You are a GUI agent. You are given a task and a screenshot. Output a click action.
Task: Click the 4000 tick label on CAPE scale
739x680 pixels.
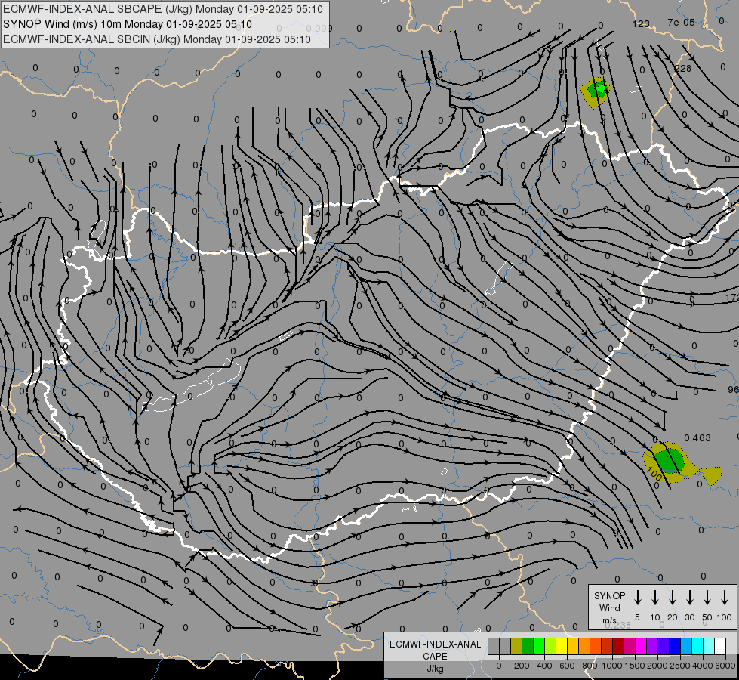(703, 666)
